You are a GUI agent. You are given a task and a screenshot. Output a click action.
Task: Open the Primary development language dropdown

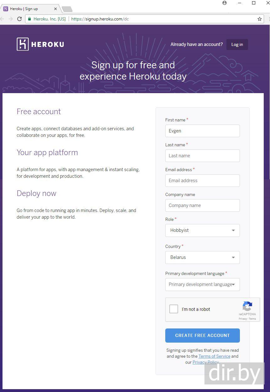point(203,284)
